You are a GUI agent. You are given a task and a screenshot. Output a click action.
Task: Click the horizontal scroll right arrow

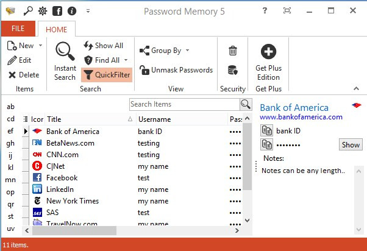pos(237,231)
